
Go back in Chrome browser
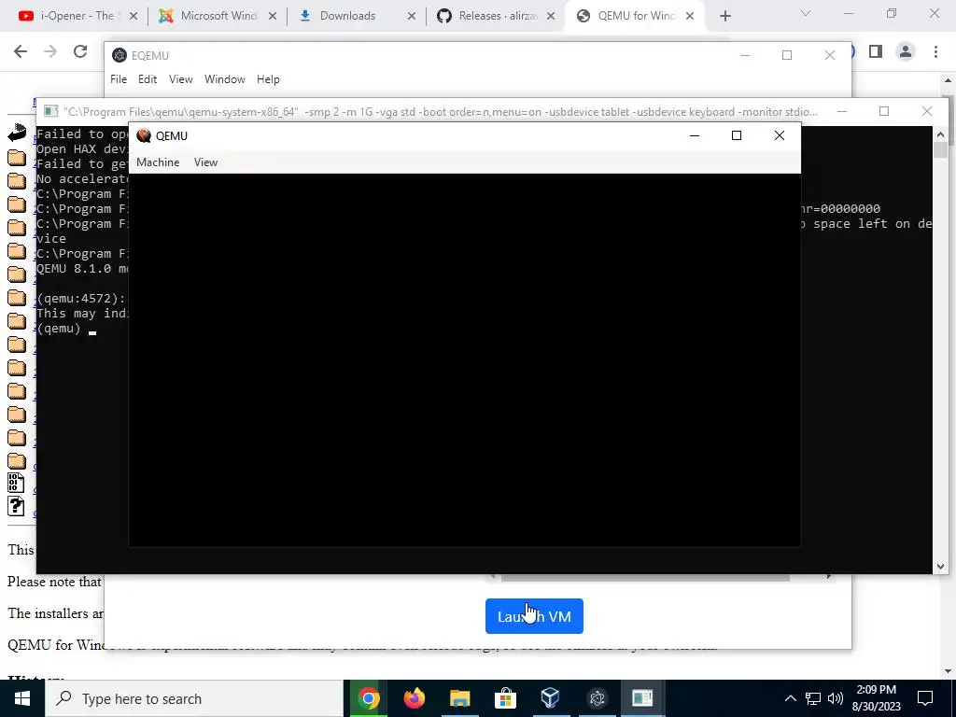pos(21,52)
